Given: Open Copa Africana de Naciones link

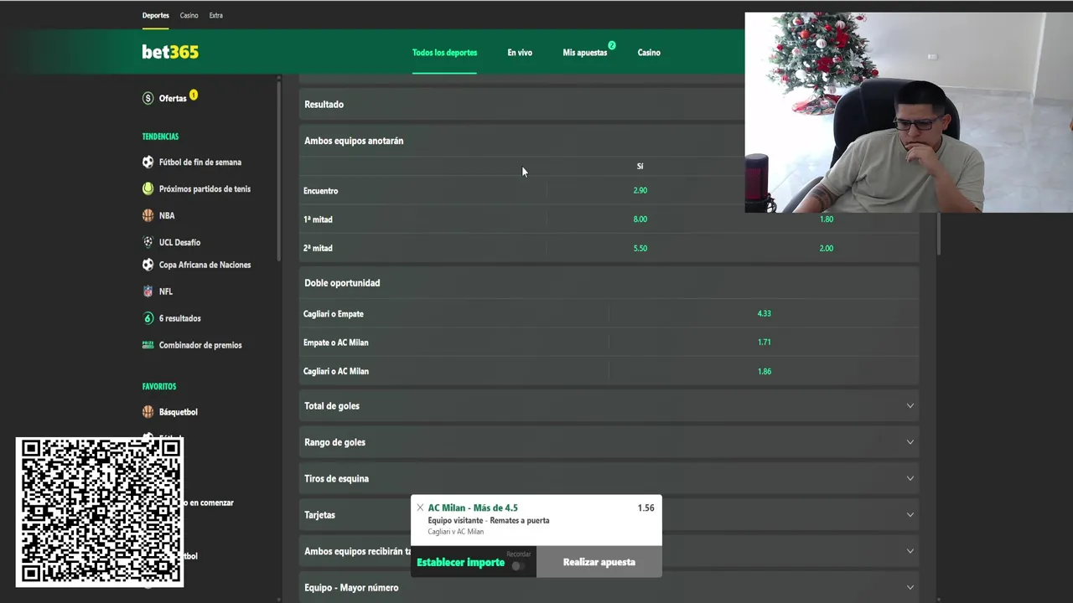Looking at the screenshot, I should (205, 265).
